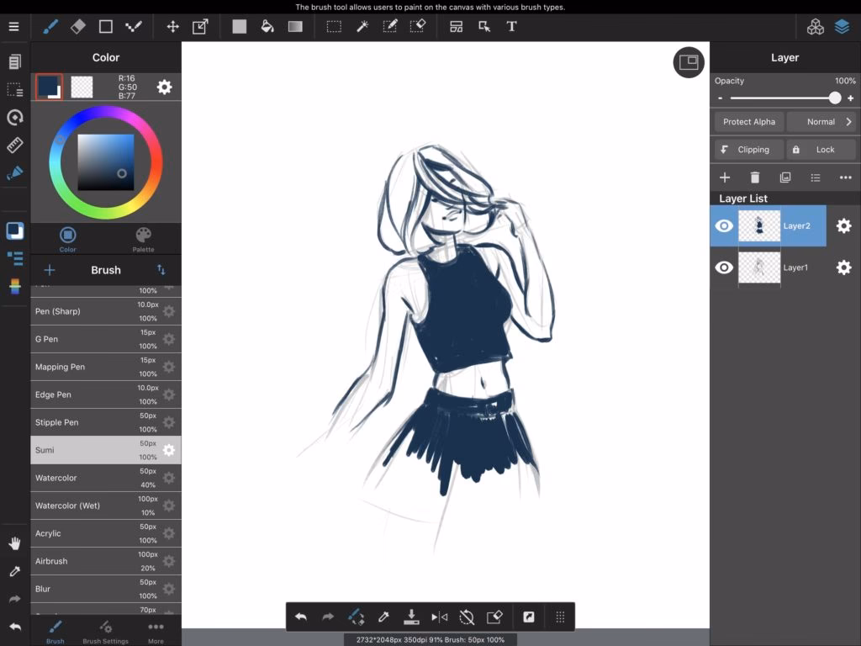This screenshot has height=646, width=861.
Task: Select the Eraser tool in the top toolbar
Action: [77, 26]
